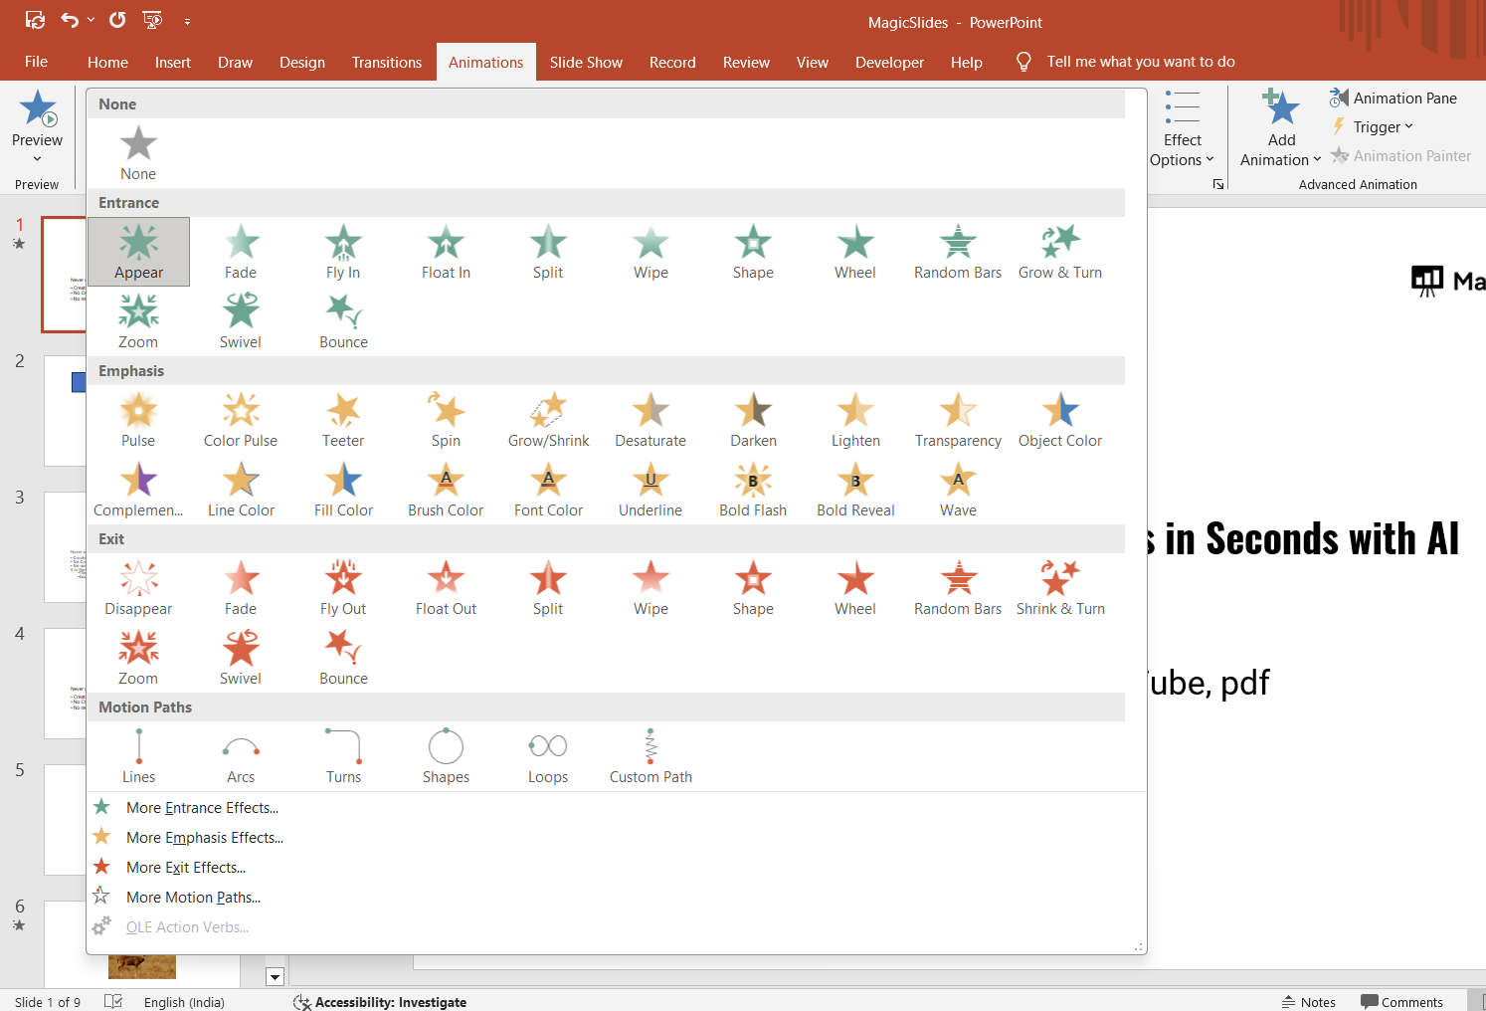Screen dimensions: 1486x1011
Task: Choose None to remove animation
Action: pyautogui.click(x=138, y=153)
